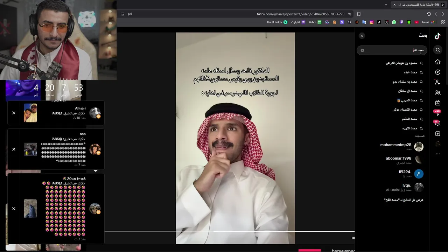Open the LIVE icon in sidebar
The height and width of the screenshot is (252, 448).
coord(437,103)
